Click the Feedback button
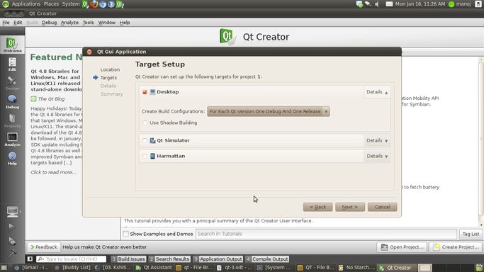484x272 pixels. point(43,247)
